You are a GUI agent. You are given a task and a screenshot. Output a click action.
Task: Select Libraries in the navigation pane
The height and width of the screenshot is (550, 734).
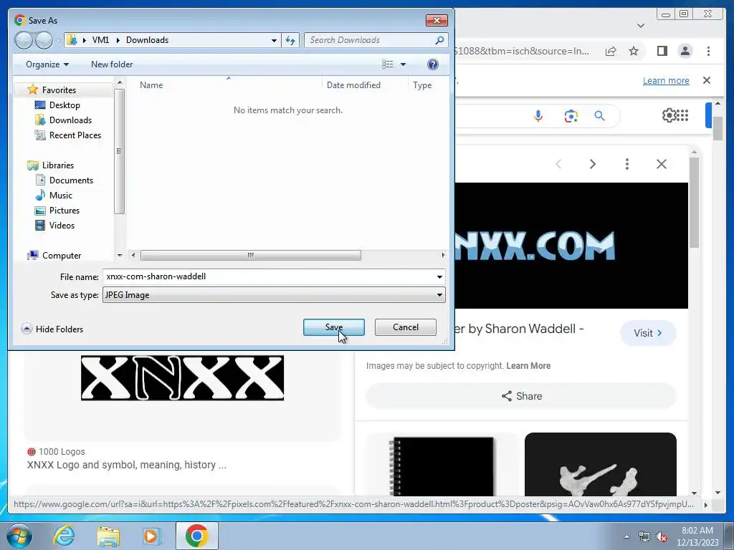pyautogui.click(x=57, y=165)
